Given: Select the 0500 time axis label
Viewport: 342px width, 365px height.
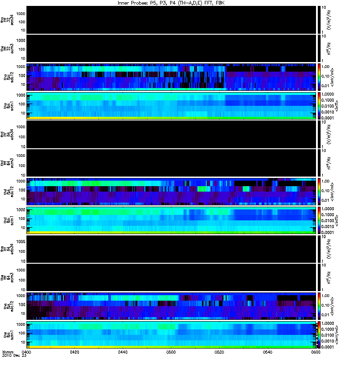Looking at the screenshot, I should click(171, 352).
